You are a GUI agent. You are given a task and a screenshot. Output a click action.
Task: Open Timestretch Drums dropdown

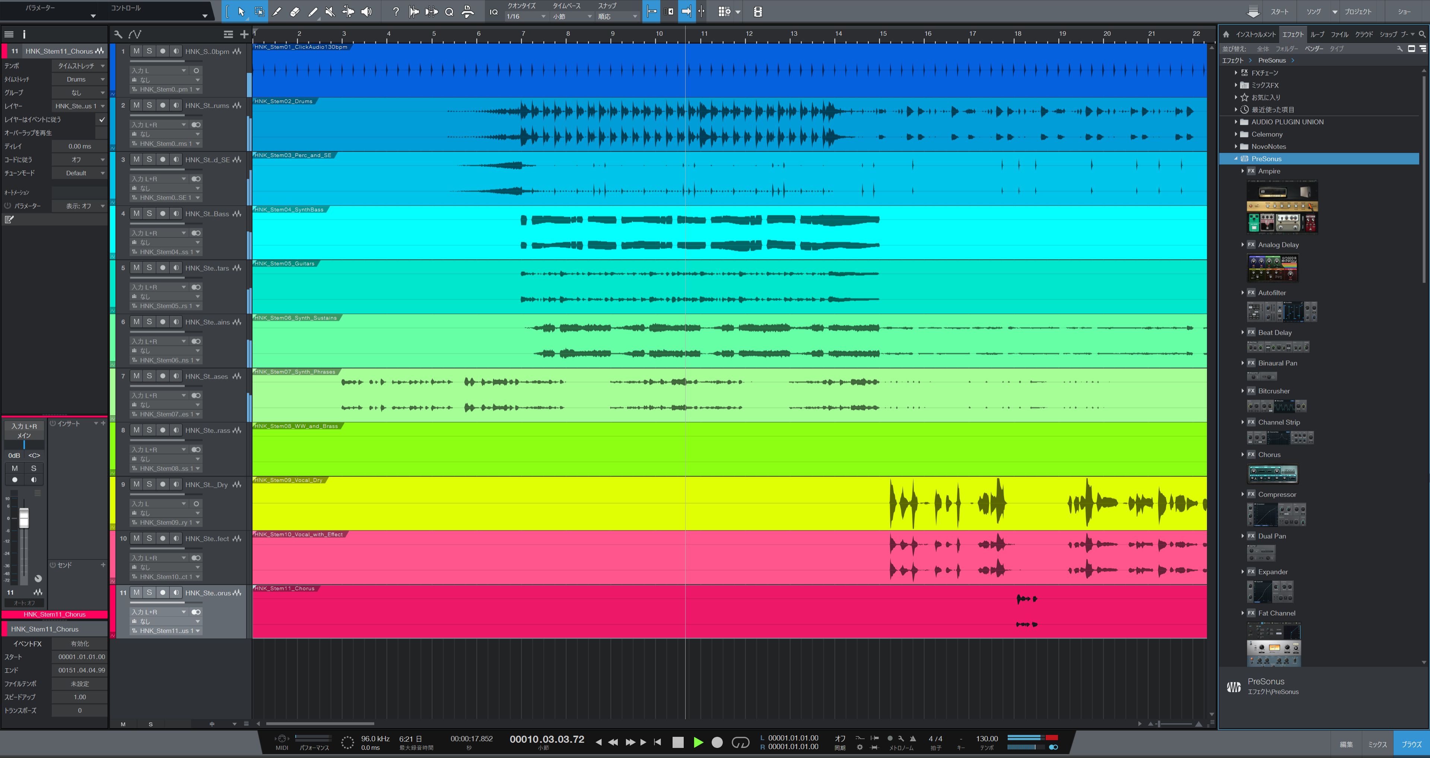79,79
